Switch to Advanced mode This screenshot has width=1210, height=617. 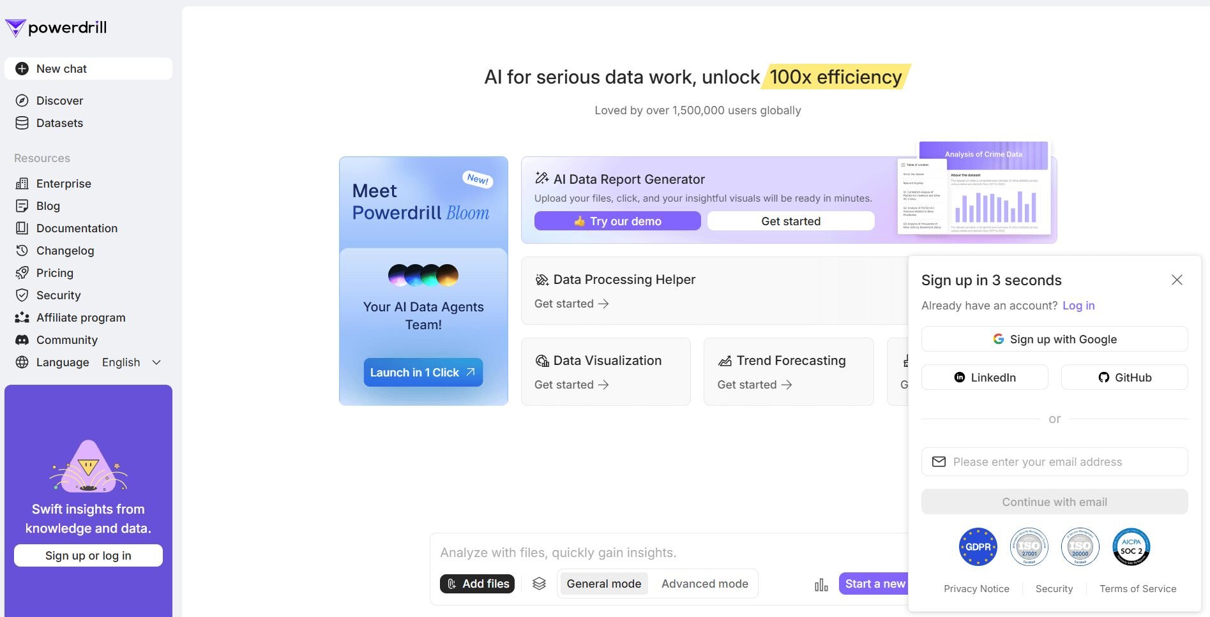point(704,584)
